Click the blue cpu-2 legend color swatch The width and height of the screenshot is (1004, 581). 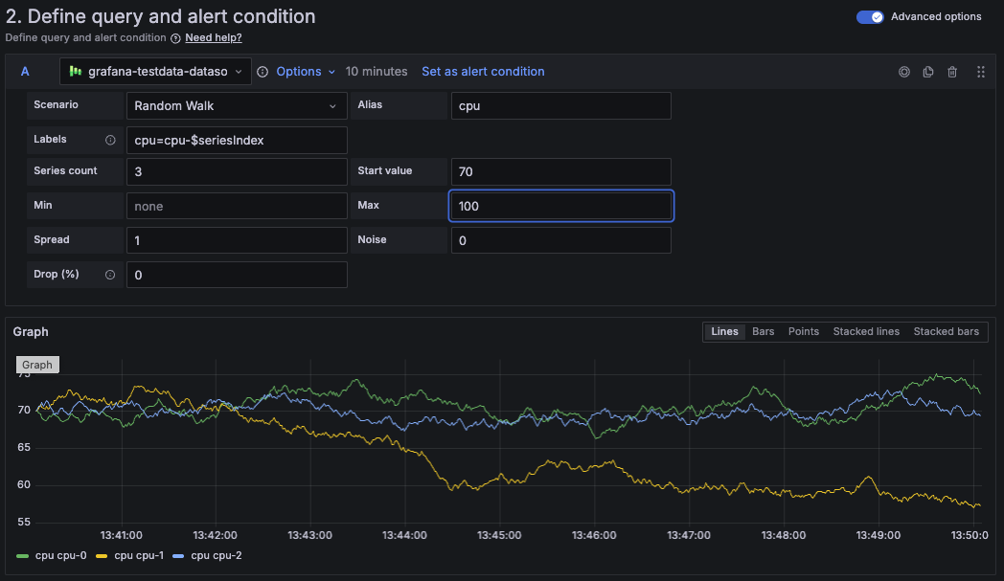tap(179, 555)
